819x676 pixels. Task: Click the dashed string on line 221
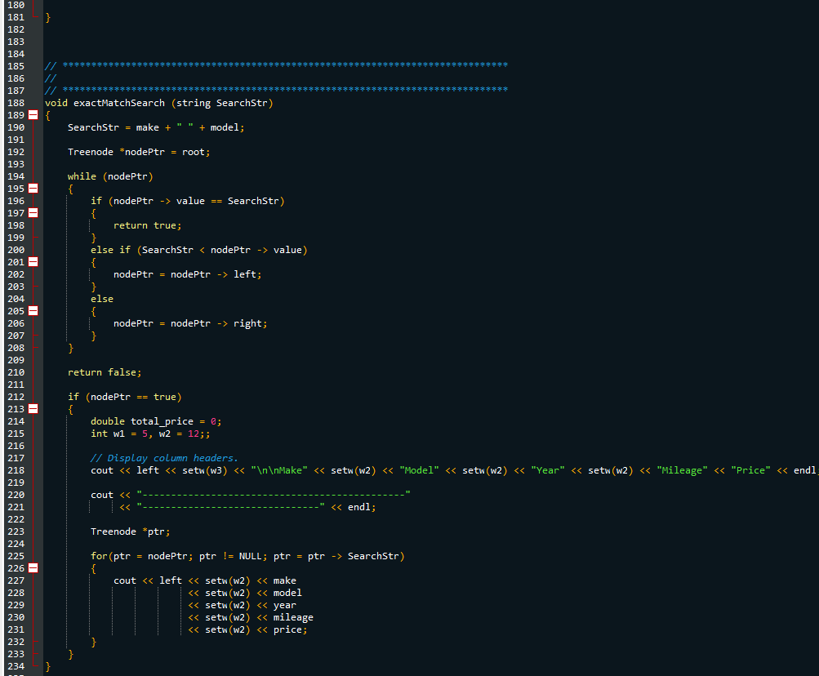point(230,507)
